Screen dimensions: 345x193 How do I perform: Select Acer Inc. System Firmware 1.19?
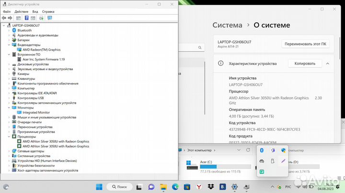(44, 59)
